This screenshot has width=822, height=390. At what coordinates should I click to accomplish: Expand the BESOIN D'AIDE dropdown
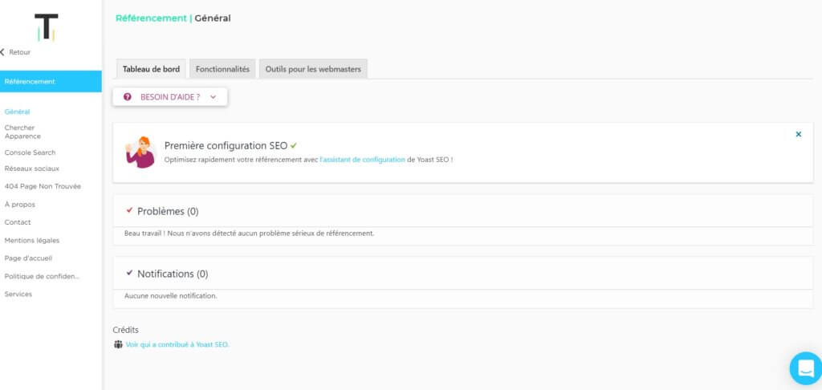(x=213, y=97)
